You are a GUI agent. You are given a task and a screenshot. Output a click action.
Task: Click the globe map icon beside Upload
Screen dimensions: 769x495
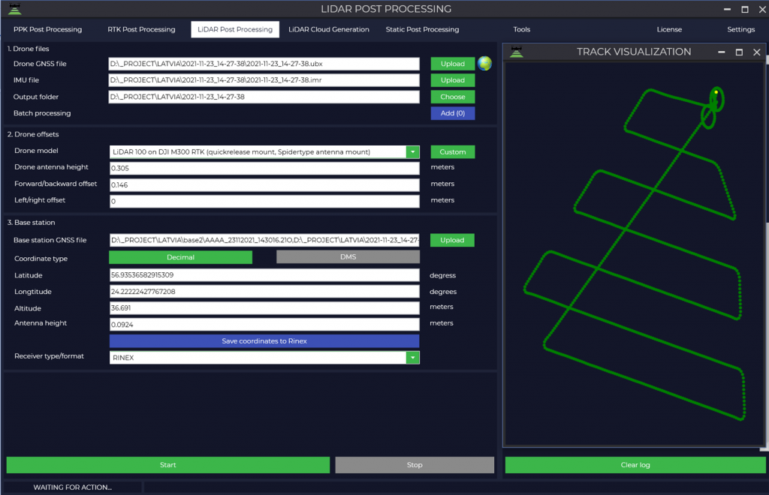click(484, 64)
